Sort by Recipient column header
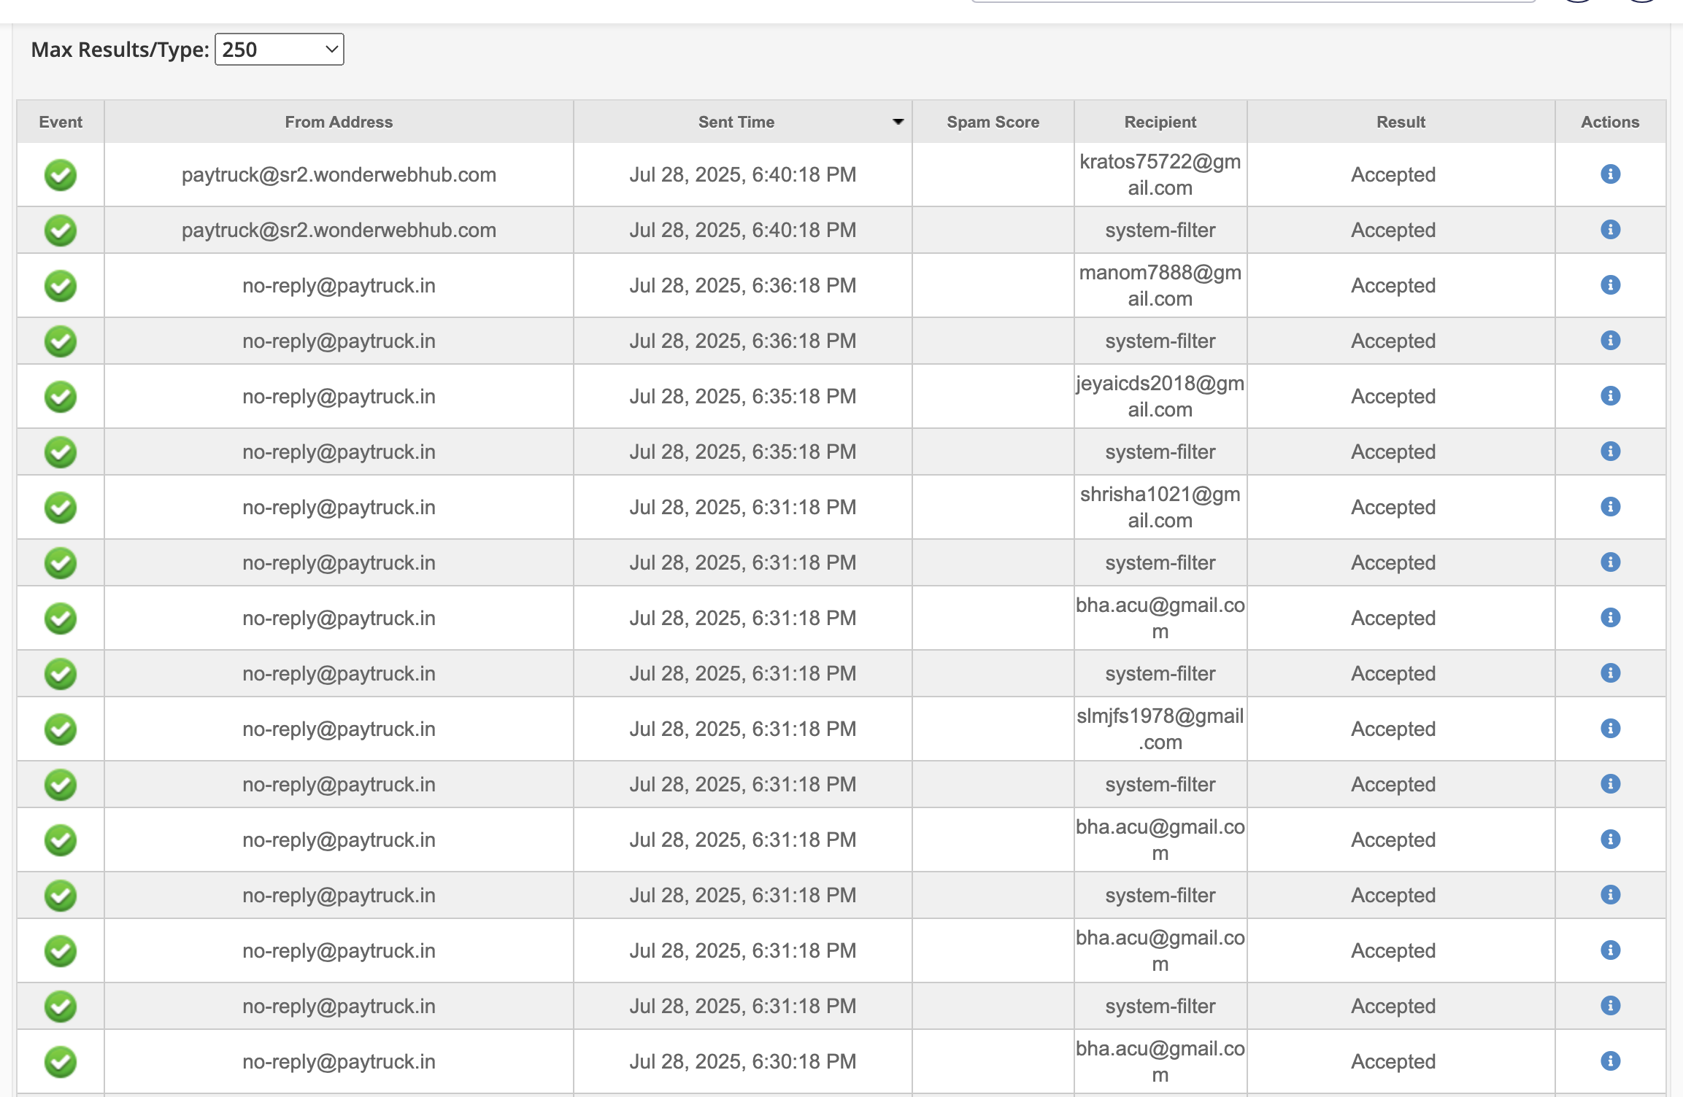The image size is (1683, 1097). tap(1160, 122)
